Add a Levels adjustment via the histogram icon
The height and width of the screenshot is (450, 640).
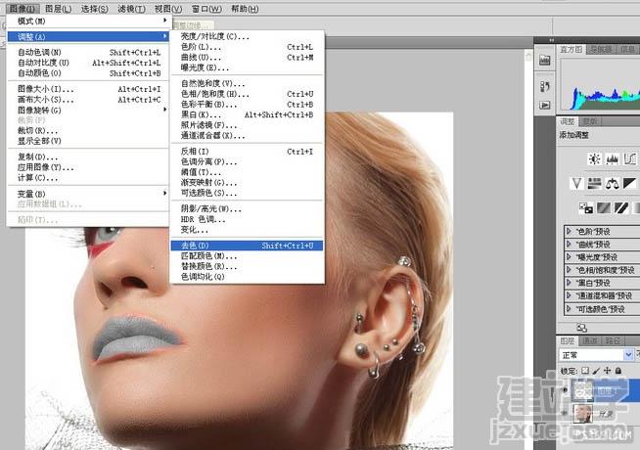612,159
